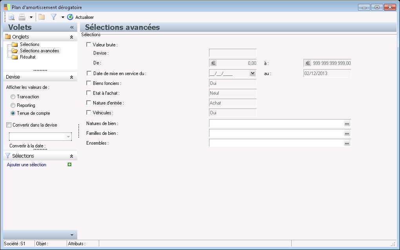The height and width of the screenshot is (250, 400).
Task: Click the printer icon in toolbar
Action: [x=22, y=17]
